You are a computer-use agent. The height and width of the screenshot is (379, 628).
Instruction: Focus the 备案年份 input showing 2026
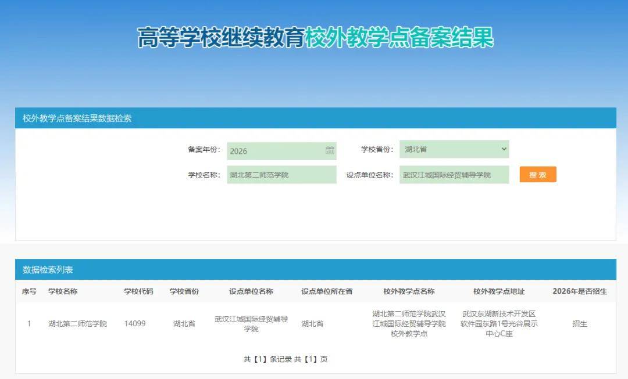[x=281, y=151]
